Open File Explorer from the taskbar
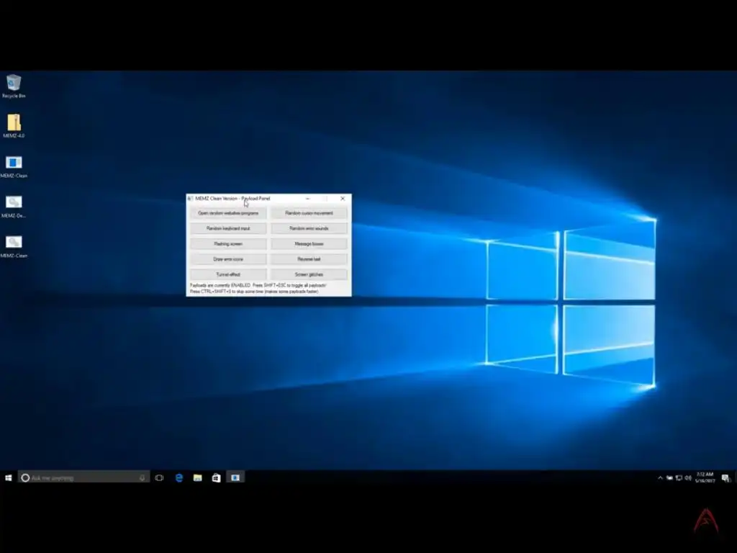 (x=197, y=478)
